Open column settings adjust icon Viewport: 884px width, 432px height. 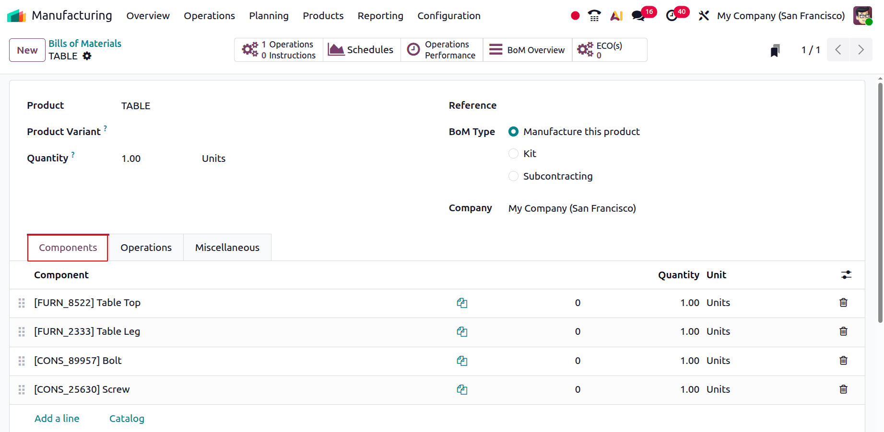(x=846, y=275)
